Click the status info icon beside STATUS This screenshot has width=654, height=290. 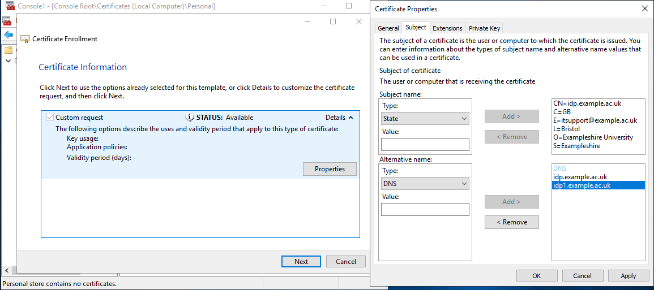[x=189, y=118]
